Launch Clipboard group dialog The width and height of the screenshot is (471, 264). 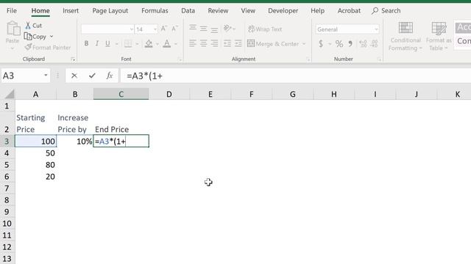point(73,59)
